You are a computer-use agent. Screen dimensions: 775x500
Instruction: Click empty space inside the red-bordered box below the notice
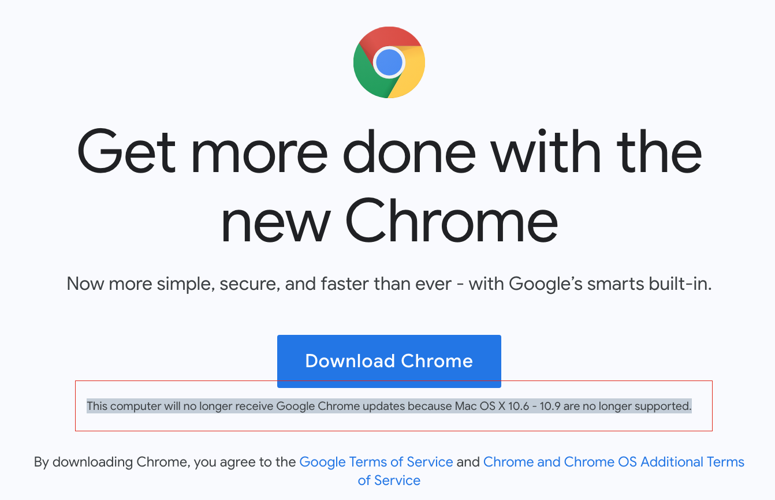tap(389, 422)
